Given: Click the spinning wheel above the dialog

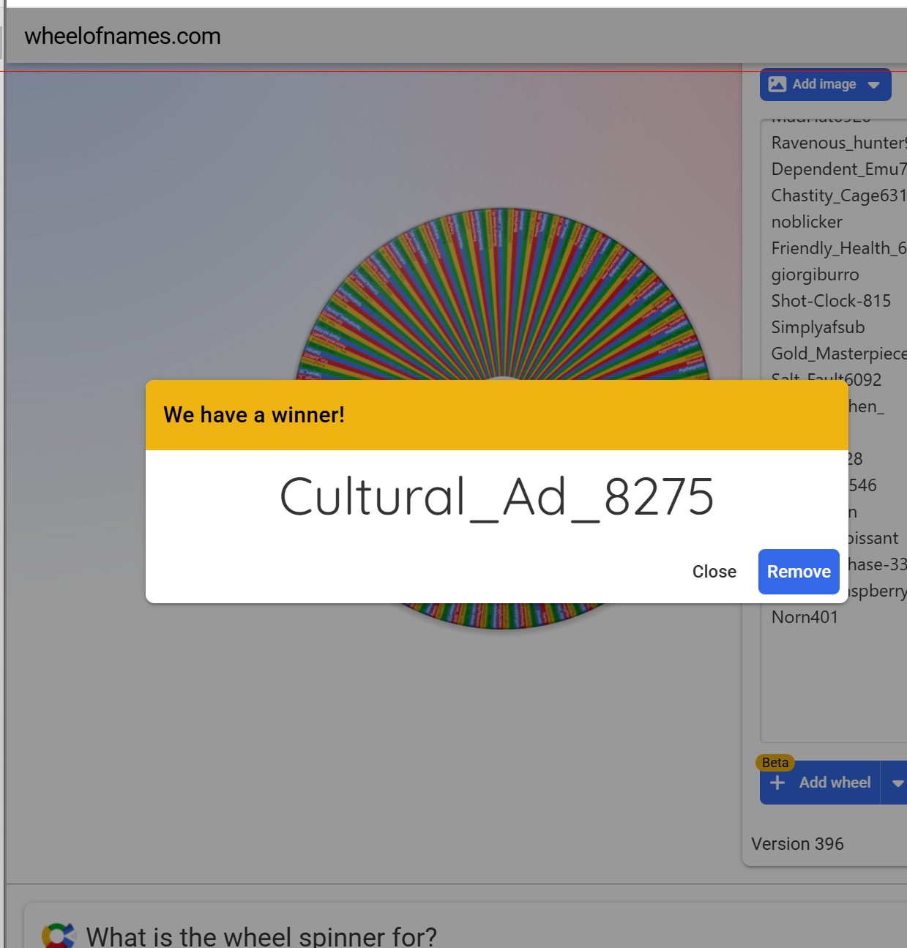Looking at the screenshot, I should [502, 293].
